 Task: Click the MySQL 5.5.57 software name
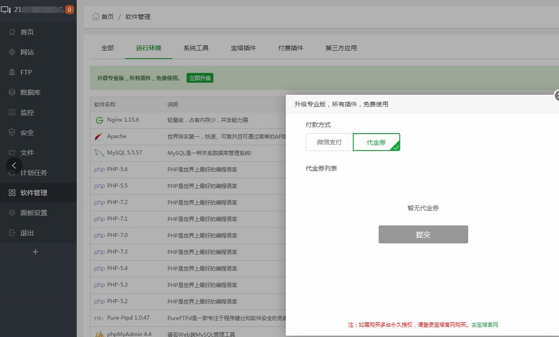click(x=124, y=153)
